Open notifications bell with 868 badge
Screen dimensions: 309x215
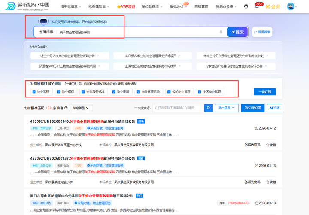click(257, 6)
